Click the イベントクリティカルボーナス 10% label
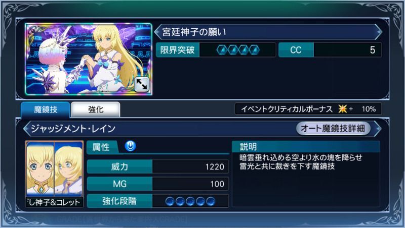 308,109
